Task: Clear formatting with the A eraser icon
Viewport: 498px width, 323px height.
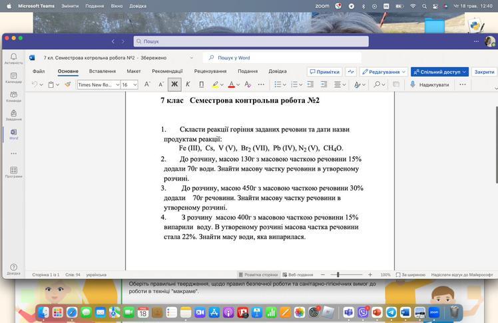Action: click(248, 84)
